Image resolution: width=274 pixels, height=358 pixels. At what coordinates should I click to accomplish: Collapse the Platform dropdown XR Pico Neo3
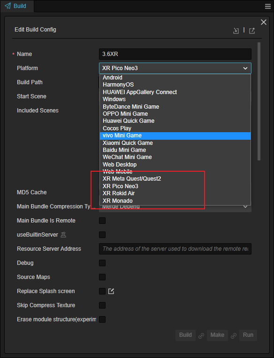[175, 68]
